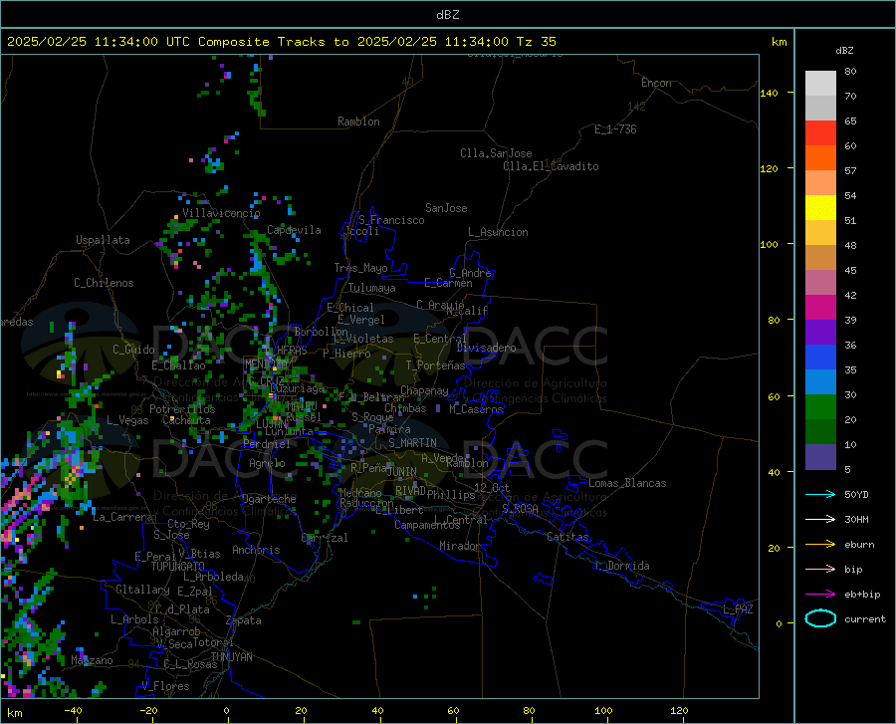Click the Composite Tracks timestamp header text
The height and width of the screenshot is (724, 896).
(x=281, y=42)
